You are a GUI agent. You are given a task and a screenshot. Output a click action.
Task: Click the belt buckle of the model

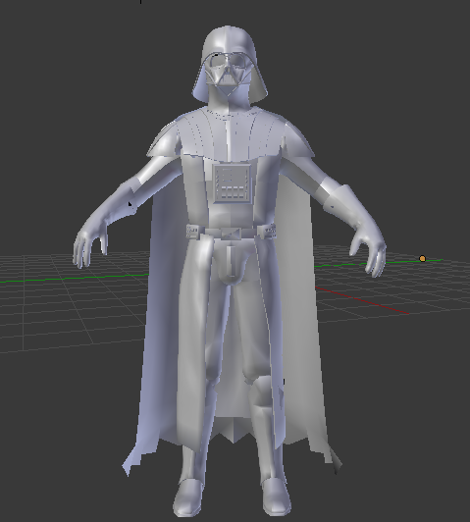pos(231,234)
